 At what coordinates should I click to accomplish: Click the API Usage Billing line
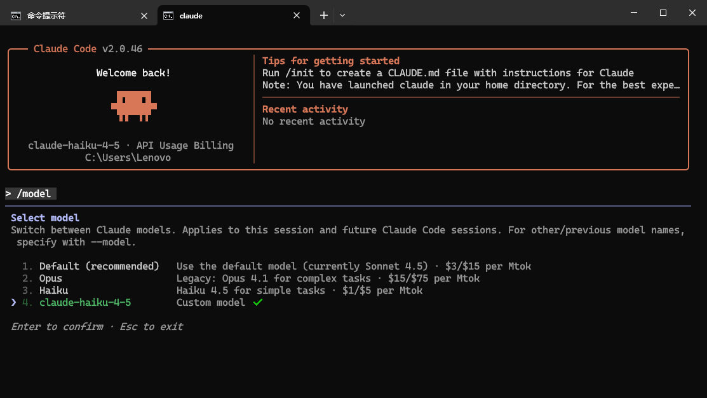click(131, 146)
